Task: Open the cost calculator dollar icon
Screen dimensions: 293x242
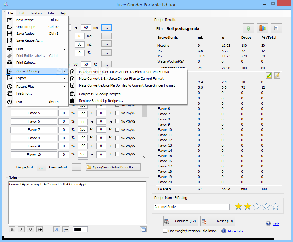Action: tap(248, 28)
